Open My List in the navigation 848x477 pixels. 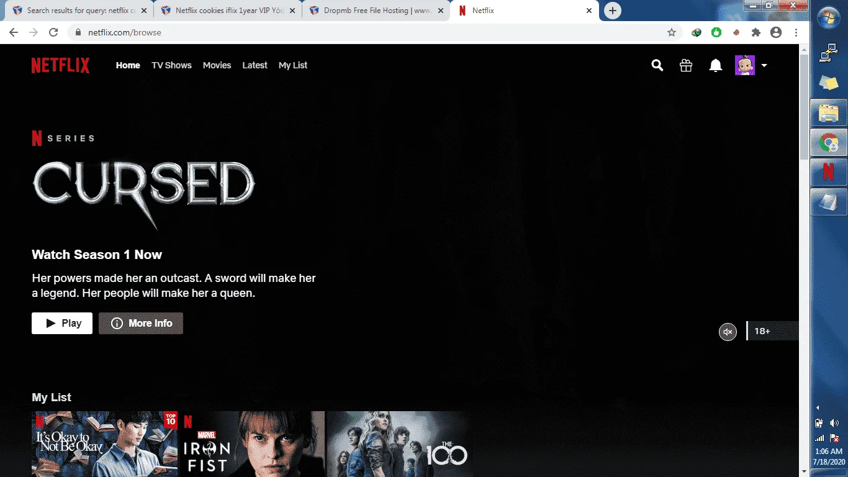tap(293, 65)
